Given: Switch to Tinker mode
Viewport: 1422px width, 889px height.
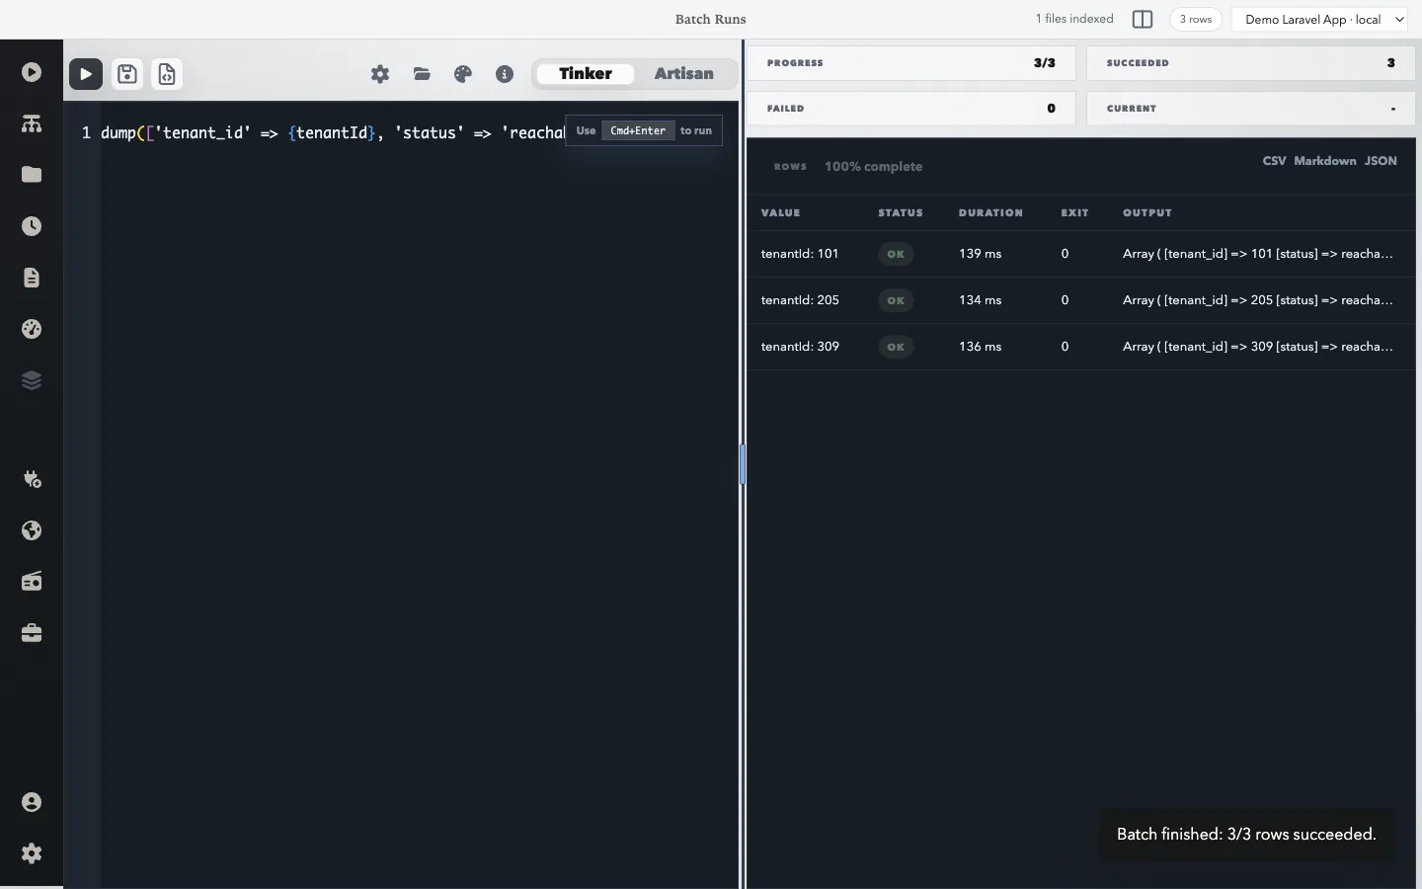Looking at the screenshot, I should coord(586,74).
